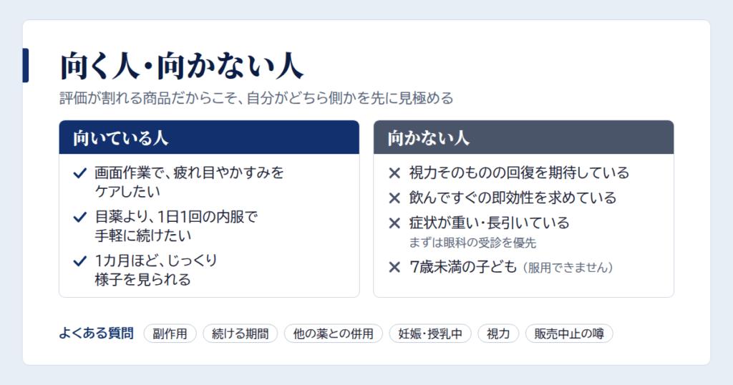Viewport: 733px width, 385px height.
Task: Click note まずは眼科の受診を優先
Action: [x=472, y=243]
